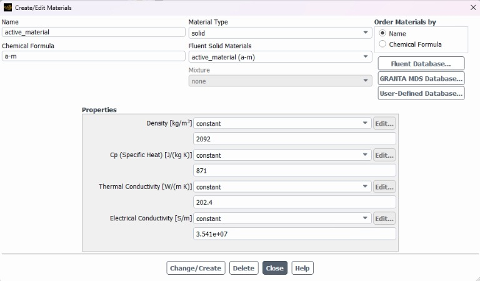Select Chemical Formula ordering radio button
Image resolution: width=480 pixels, height=281 pixels.
382,44
